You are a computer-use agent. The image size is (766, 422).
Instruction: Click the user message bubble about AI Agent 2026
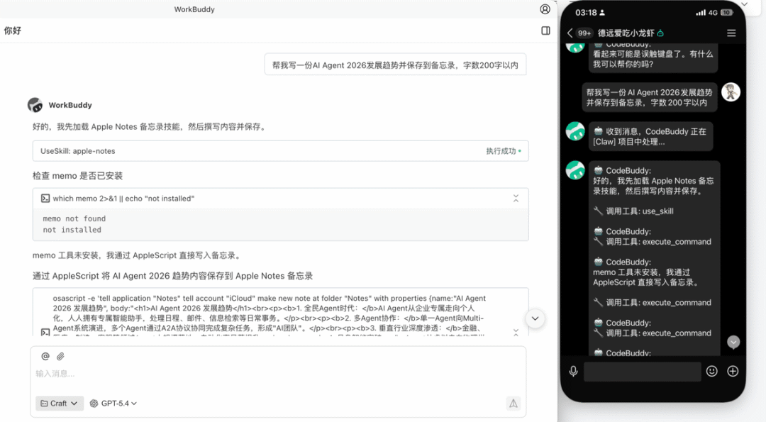(x=395, y=65)
